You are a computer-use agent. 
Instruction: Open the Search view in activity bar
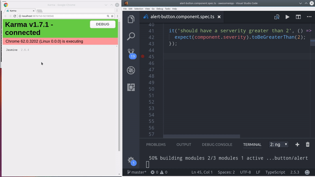point(131,36)
